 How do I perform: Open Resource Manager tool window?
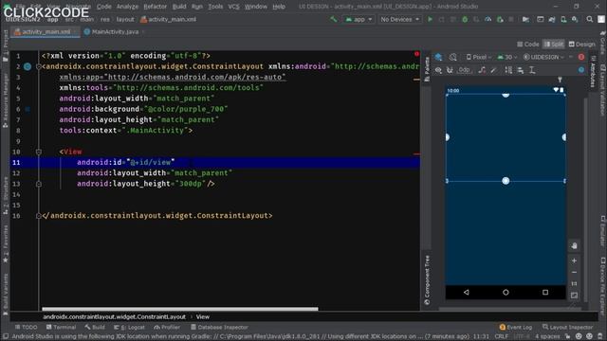coord(6,100)
